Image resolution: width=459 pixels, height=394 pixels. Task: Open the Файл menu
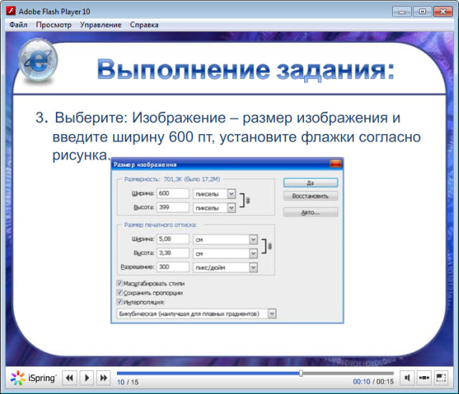[18, 25]
